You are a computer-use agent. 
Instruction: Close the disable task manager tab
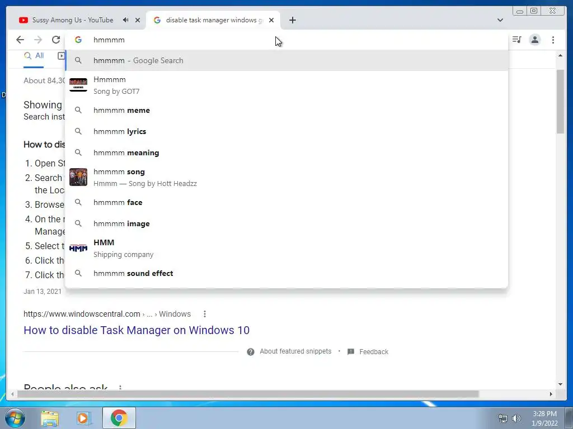pyautogui.click(x=271, y=20)
